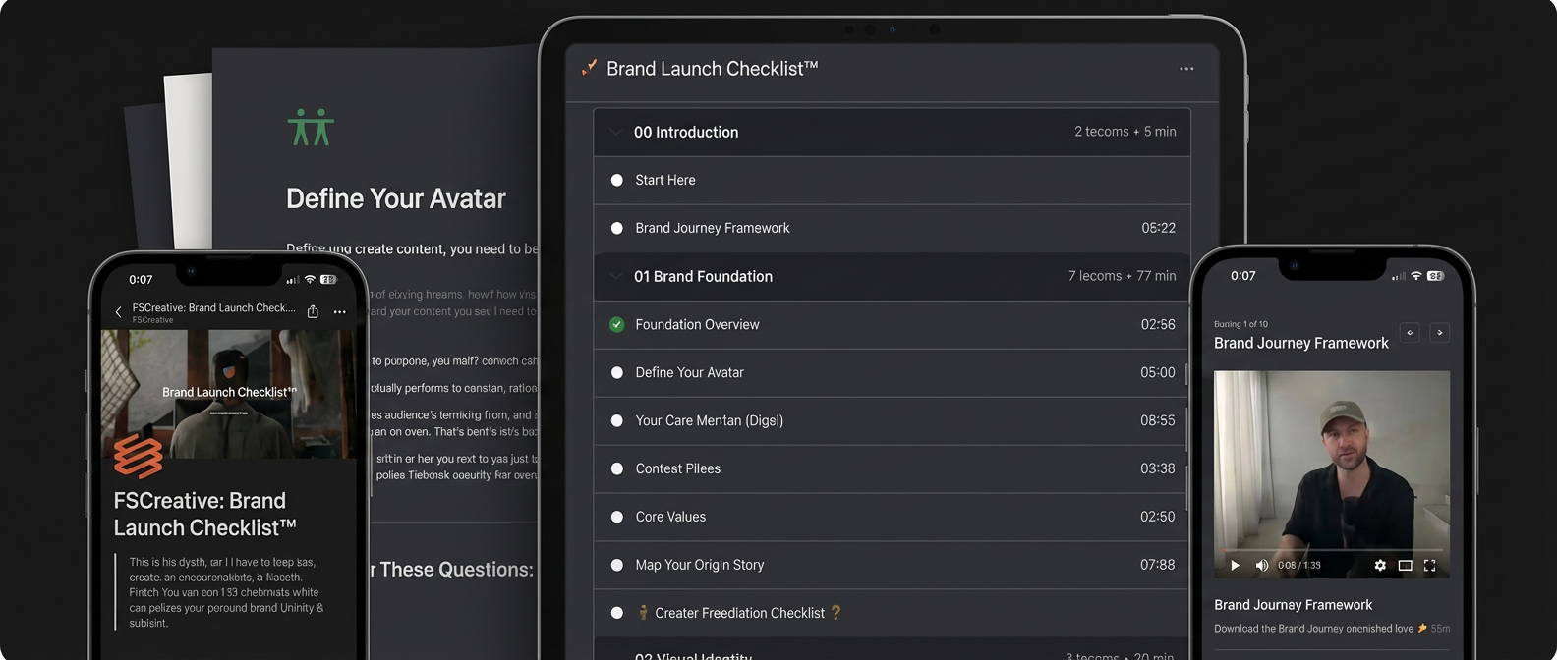Tap the Brand Launch Checklist cover image on left phone
This screenshot has width=1557, height=660.
coord(229,394)
